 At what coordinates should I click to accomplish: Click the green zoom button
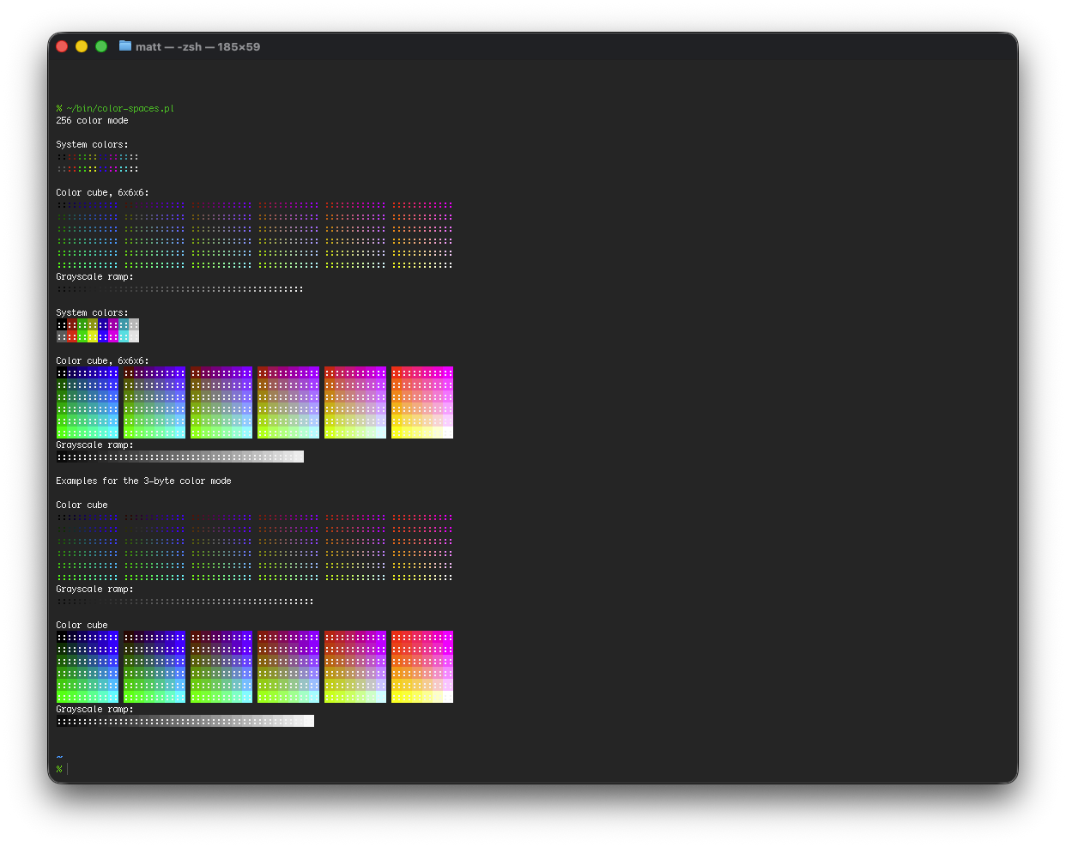(100, 46)
